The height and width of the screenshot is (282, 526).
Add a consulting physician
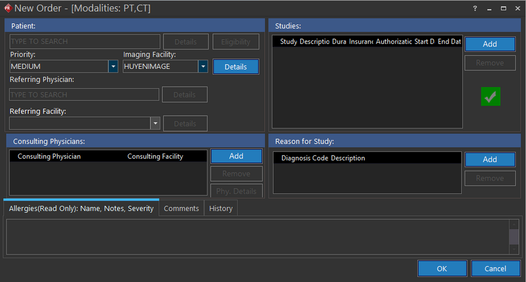(236, 156)
